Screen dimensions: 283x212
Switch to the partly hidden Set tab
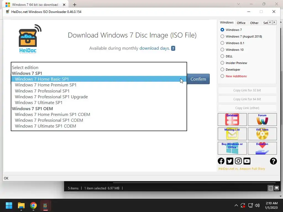pyautogui.click(x=265, y=23)
